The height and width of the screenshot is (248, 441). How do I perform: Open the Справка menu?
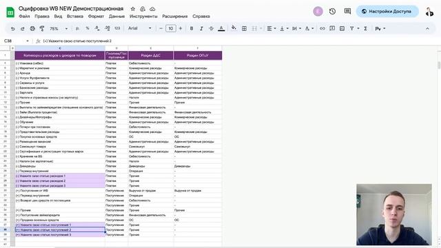pos(201,17)
